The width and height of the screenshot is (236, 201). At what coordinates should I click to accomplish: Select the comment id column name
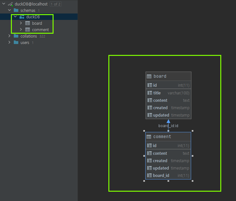155,146
